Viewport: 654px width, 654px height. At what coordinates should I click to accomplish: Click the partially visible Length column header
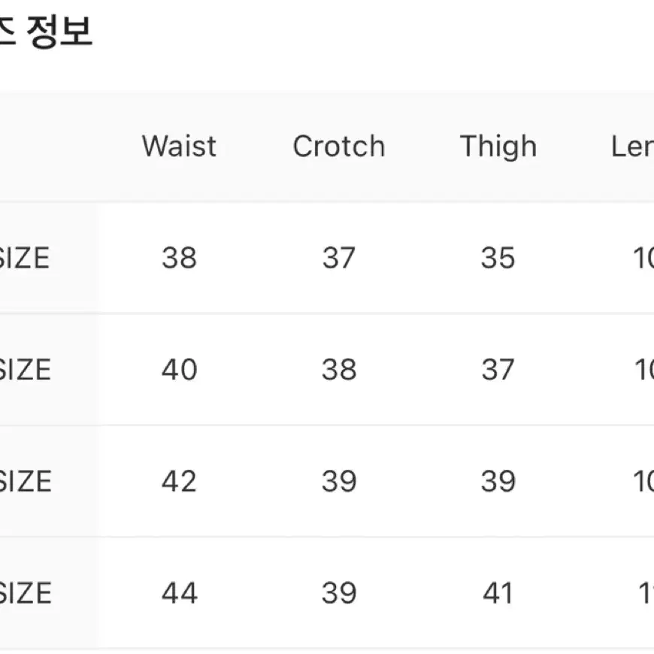tap(632, 147)
